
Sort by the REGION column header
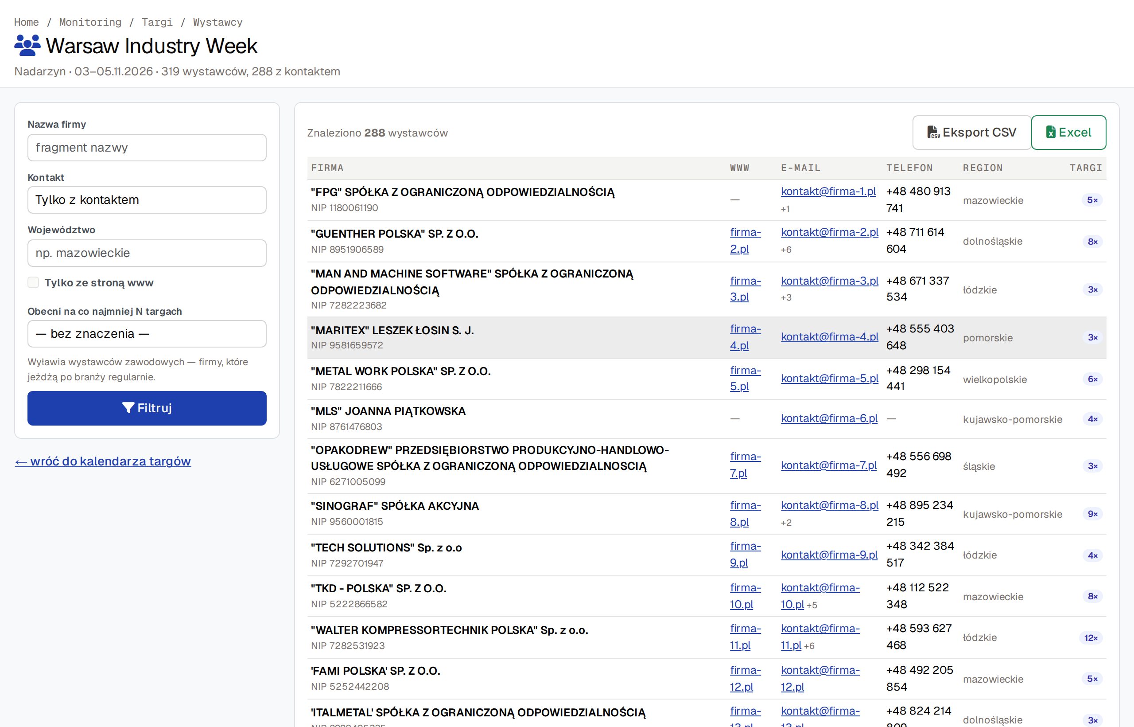coord(983,168)
